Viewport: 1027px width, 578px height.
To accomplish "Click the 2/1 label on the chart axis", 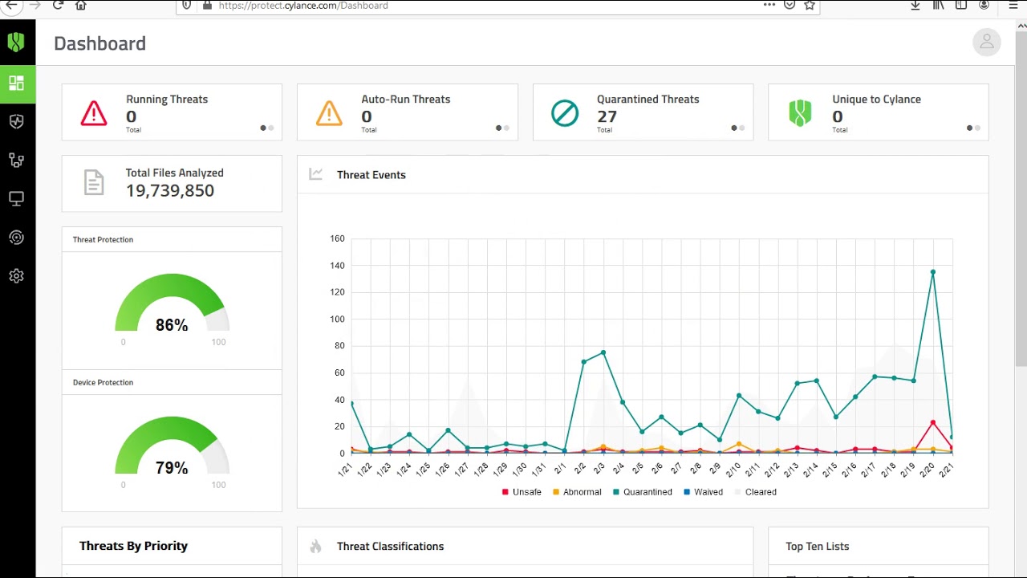I will tap(559, 469).
